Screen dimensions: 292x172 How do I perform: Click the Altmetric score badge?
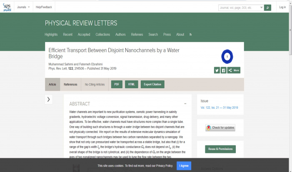[x=227, y=57]
